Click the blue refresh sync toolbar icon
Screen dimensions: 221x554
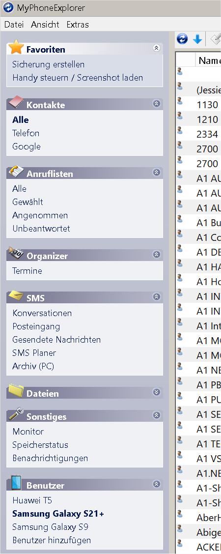coord(182,39)
